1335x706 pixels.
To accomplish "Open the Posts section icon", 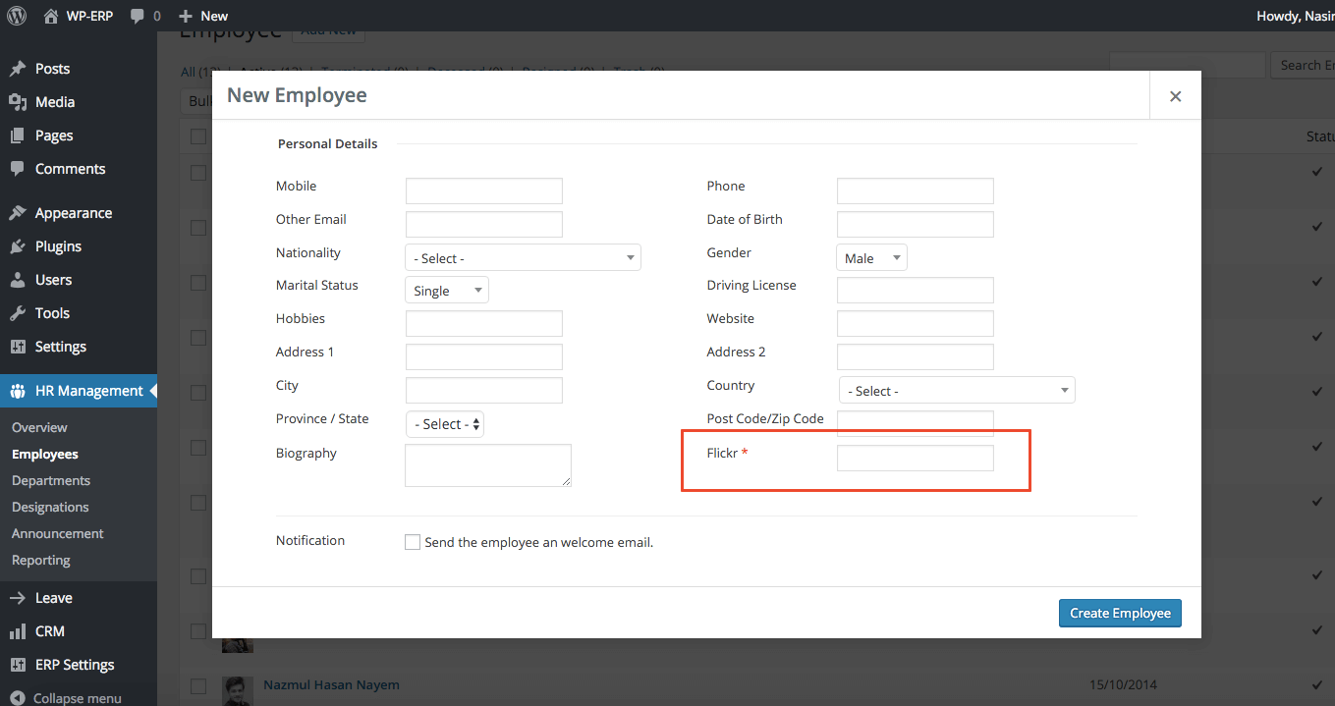I will (x=20, y=69).
